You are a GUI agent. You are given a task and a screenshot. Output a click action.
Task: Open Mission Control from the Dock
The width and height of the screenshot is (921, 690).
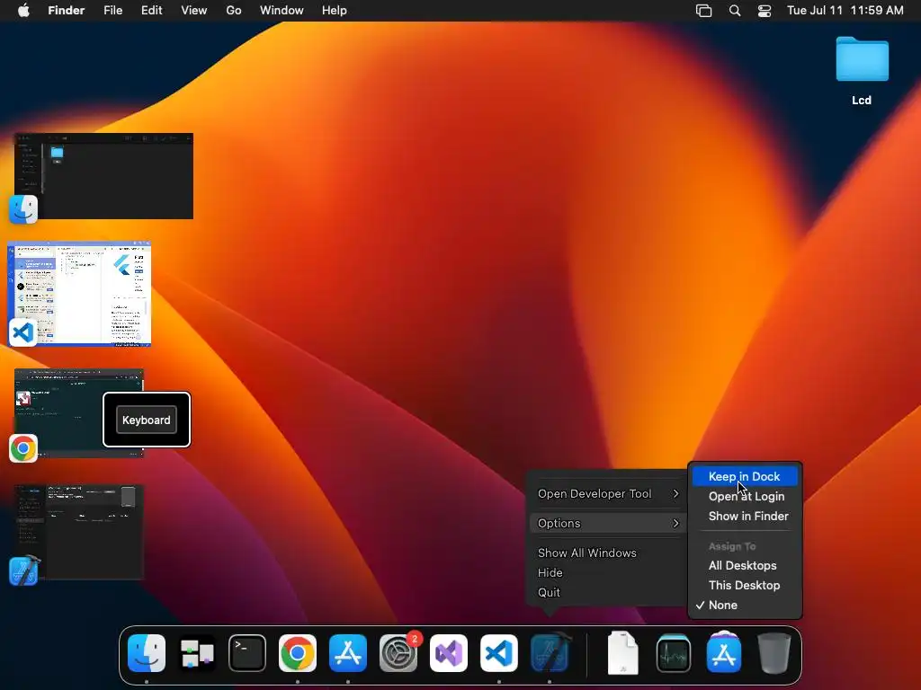(x=197, y=653)
